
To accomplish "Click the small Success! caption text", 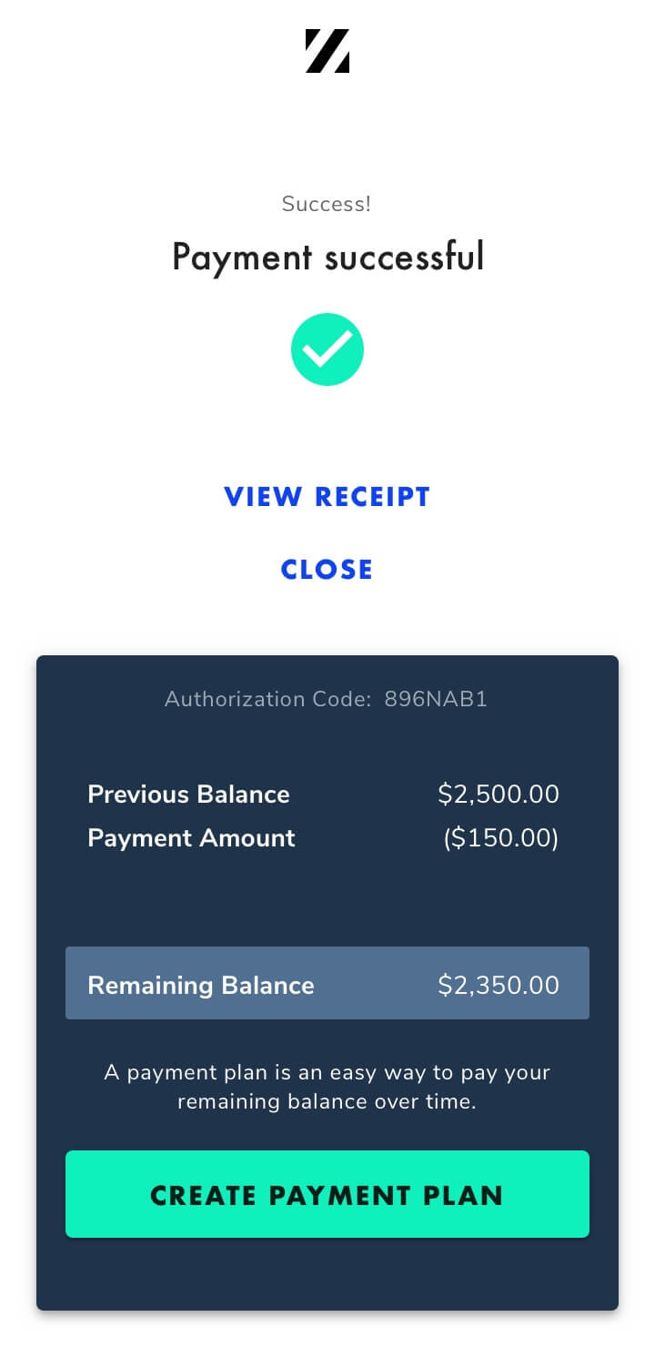I will pos(327,204).
